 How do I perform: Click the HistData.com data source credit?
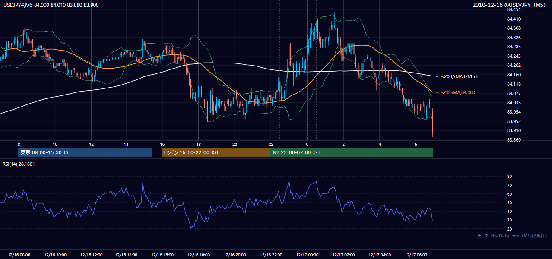click(x=512, y=236)
